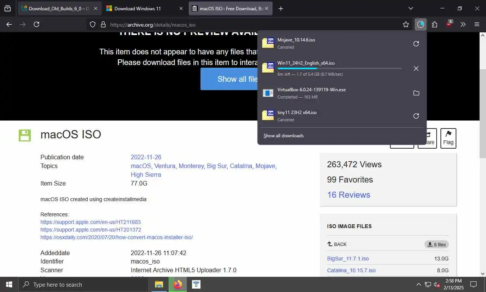Screen dimensions: 486x292
Task: Click Show all downloads
Action: coord(284,136)
